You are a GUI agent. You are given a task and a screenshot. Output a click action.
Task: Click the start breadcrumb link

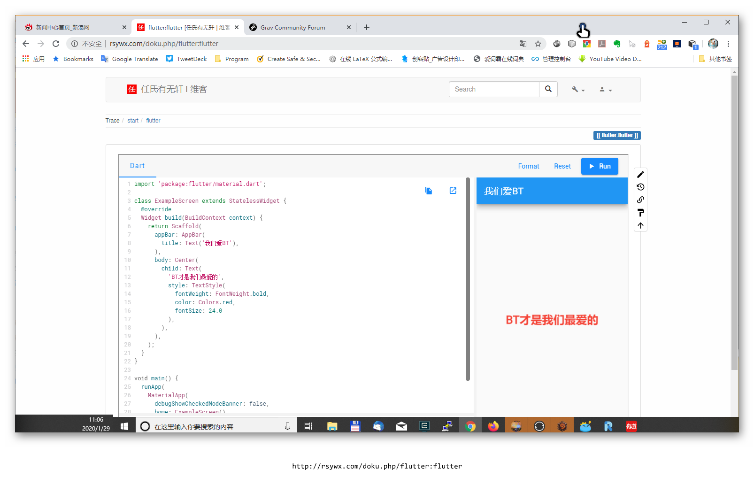pyautogui.click(x=133, y=121)
